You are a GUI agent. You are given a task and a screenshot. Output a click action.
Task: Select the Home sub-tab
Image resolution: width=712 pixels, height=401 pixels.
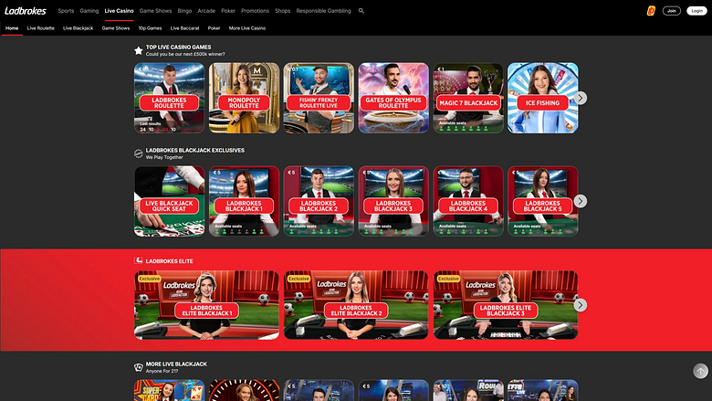tap(12, 28)
